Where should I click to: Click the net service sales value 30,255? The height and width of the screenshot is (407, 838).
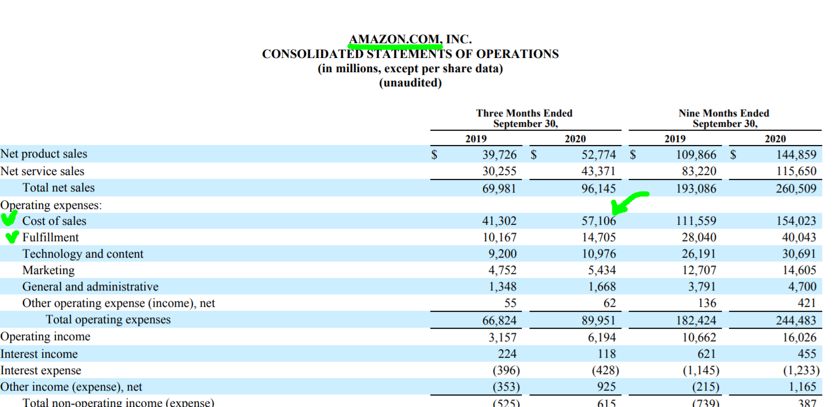click(499, 171)
